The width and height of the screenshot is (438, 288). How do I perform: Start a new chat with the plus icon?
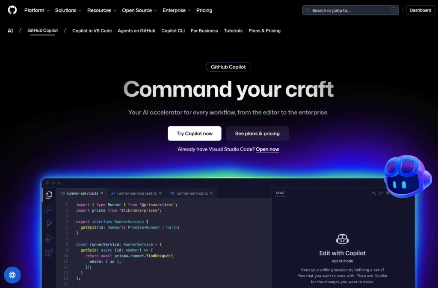(388, 193)
